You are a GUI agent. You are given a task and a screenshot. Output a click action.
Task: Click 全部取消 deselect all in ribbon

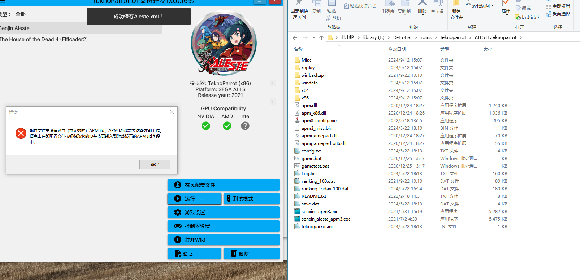tap(558, 6)
